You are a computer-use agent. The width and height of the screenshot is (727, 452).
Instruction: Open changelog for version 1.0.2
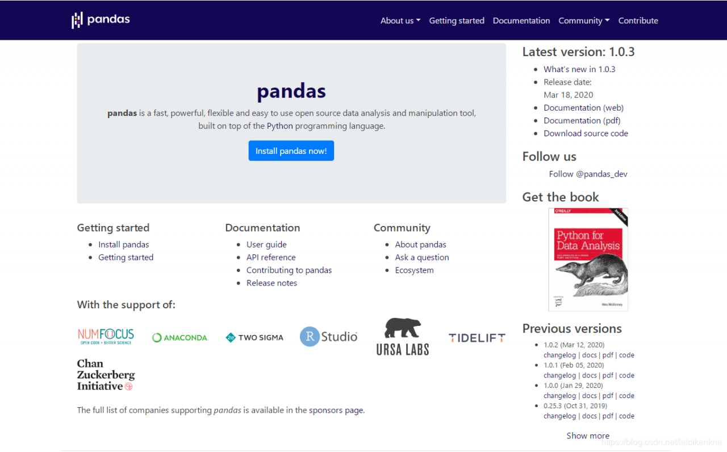[x=560, y=355]
